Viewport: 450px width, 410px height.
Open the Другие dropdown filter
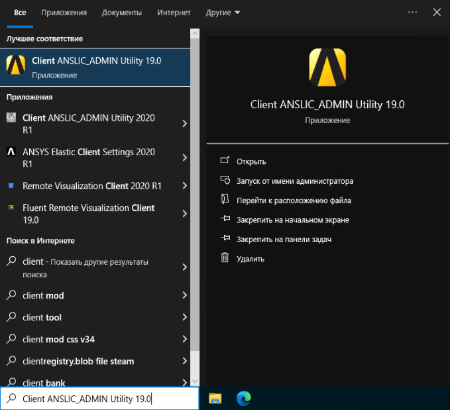pyautogui.click(x=223, y=13)
